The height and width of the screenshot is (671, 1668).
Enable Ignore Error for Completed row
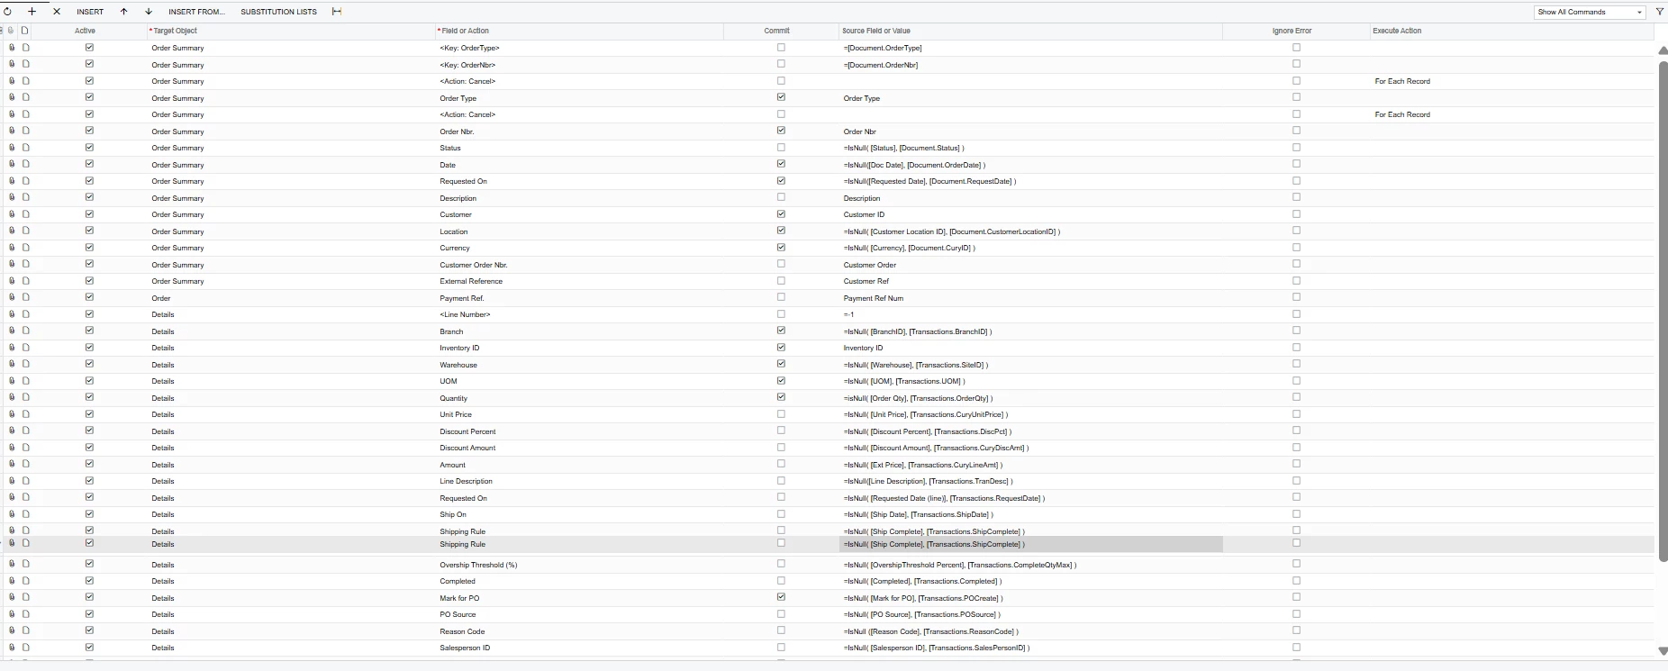(x=1296, y=581)
